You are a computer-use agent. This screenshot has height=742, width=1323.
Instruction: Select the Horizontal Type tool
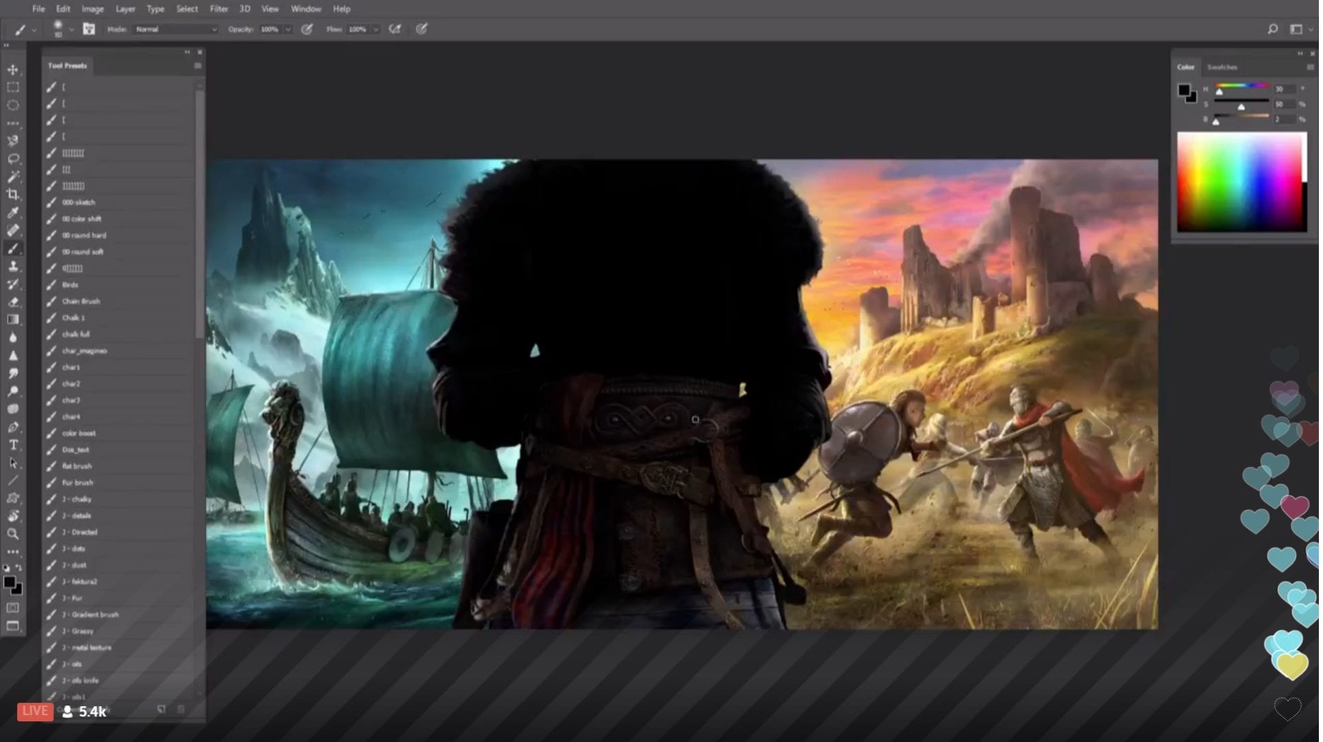(12, 445)
